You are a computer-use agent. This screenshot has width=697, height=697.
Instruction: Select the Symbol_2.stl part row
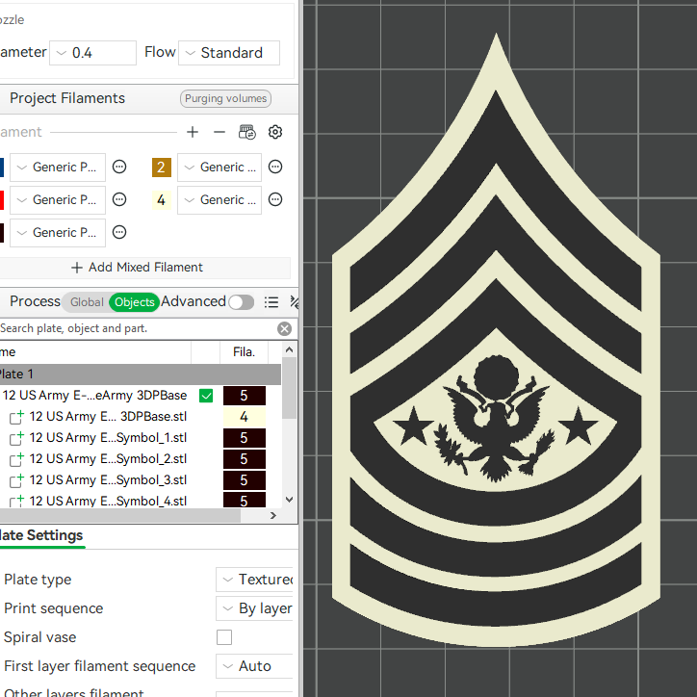(108, 459)
